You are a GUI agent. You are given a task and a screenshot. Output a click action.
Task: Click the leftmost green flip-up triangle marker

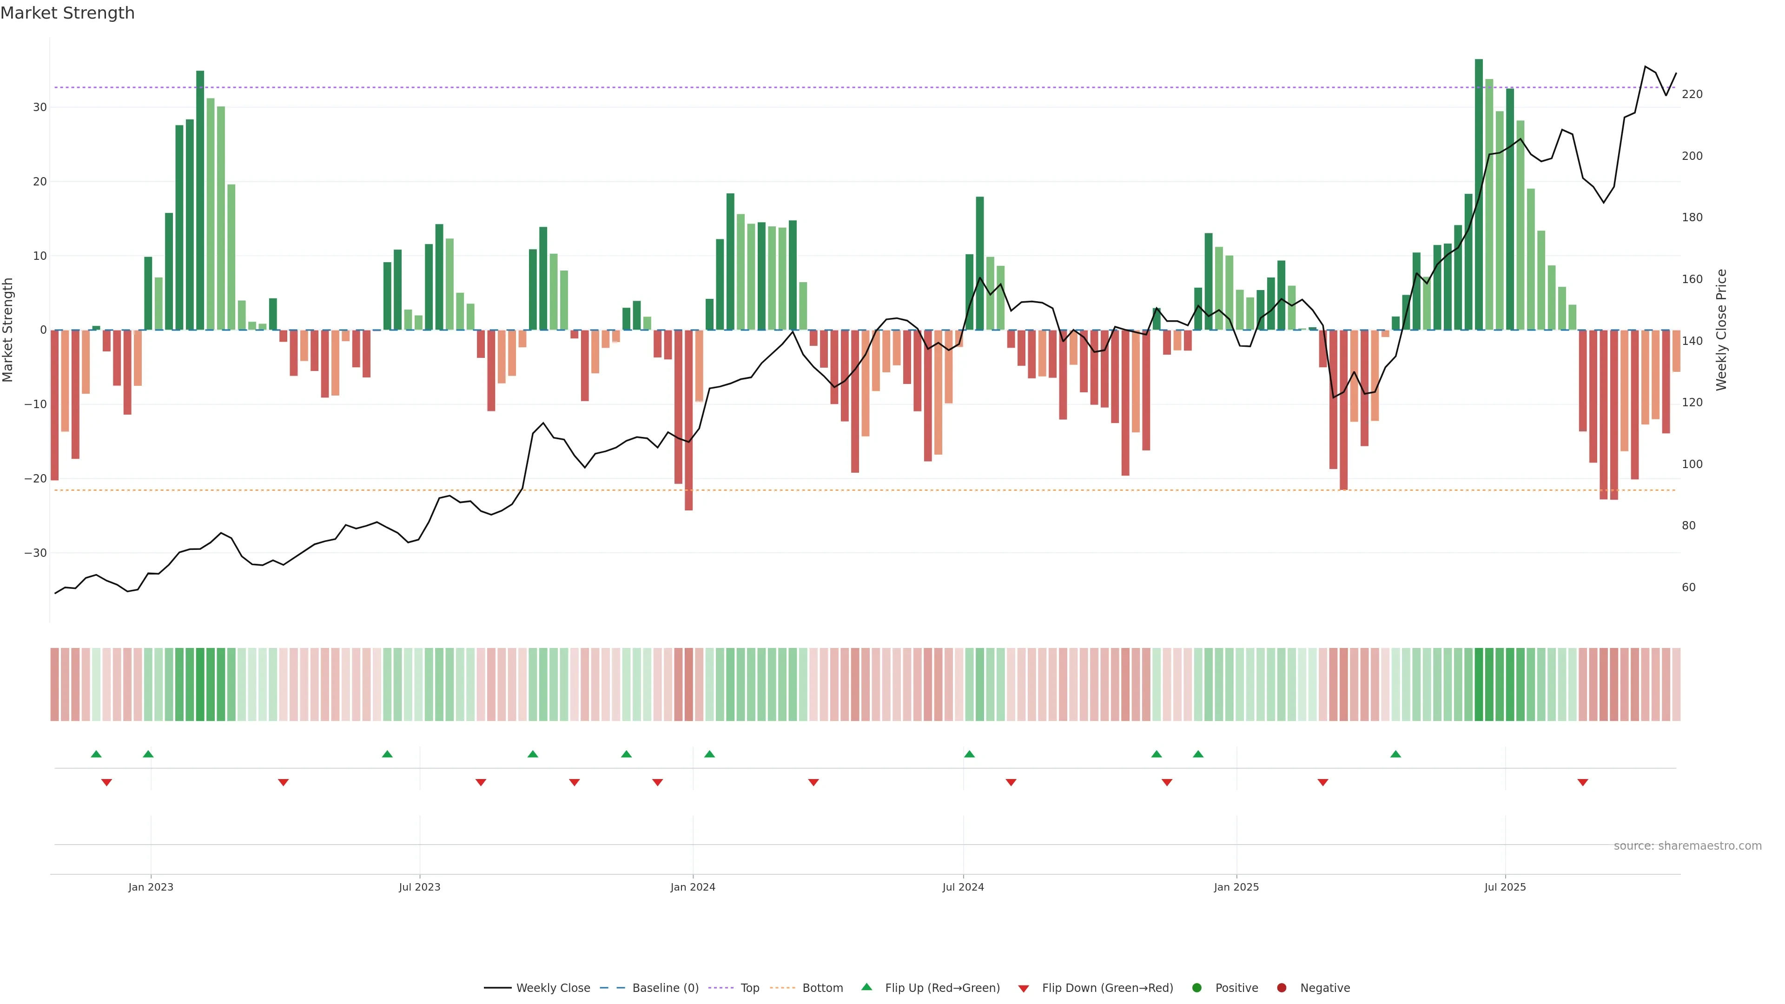[96, 754]
